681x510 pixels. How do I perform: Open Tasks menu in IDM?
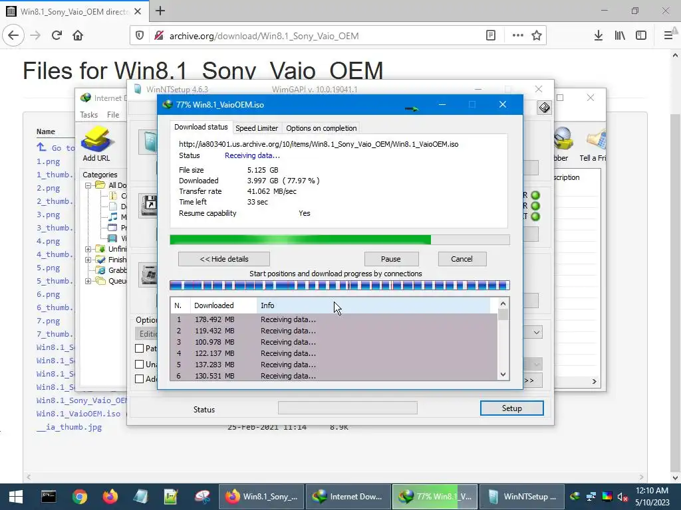[88, 115]
